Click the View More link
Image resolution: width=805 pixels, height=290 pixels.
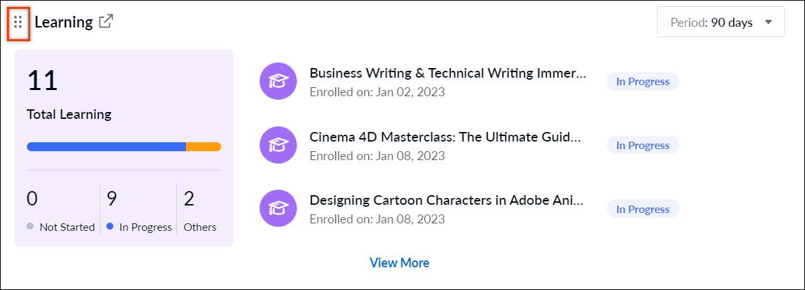tap(399, 263)
